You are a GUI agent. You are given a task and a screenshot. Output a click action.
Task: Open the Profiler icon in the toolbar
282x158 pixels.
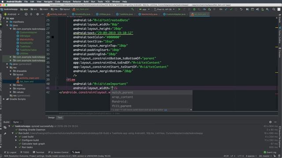pyautogui.click(x=204, y=9)
